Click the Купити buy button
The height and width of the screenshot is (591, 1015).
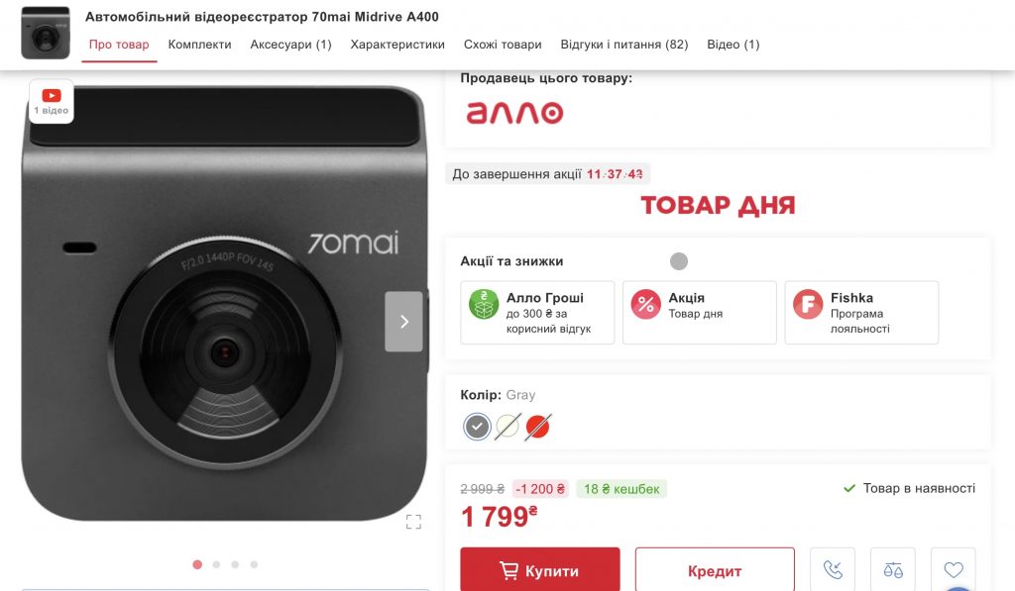540,569
